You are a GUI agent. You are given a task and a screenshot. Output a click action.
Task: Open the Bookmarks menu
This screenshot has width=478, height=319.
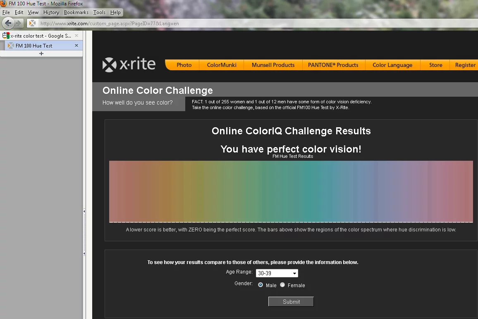(76, 12)
